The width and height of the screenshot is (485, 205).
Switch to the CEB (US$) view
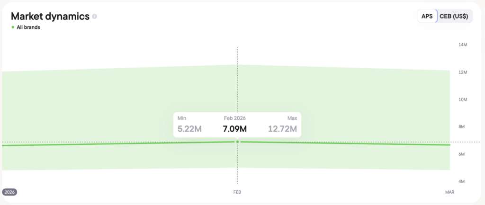[x=453, y=16]
